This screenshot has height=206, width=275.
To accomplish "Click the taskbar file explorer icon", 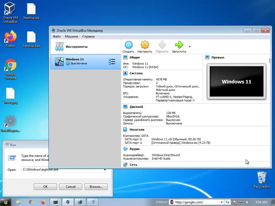I will [18, 202].
